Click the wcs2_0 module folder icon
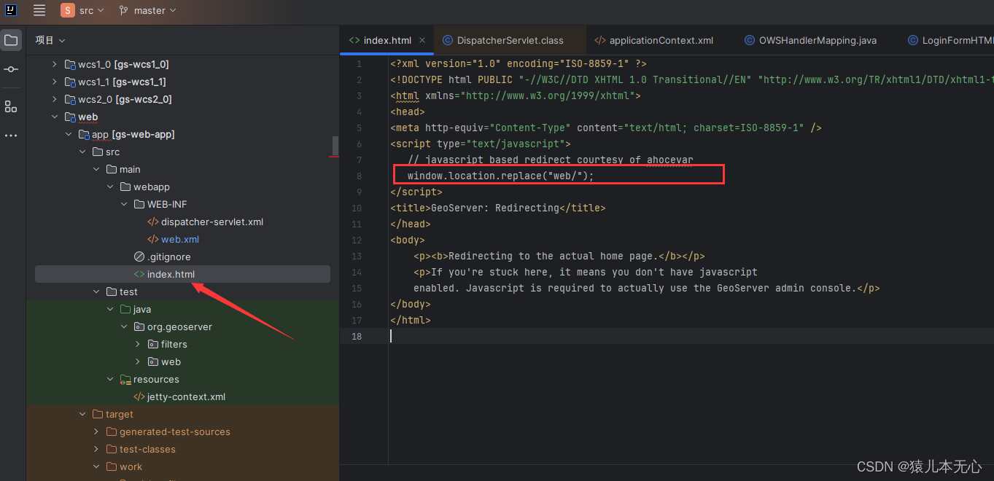This screenshot has height=481, width=994. (70, 99)
